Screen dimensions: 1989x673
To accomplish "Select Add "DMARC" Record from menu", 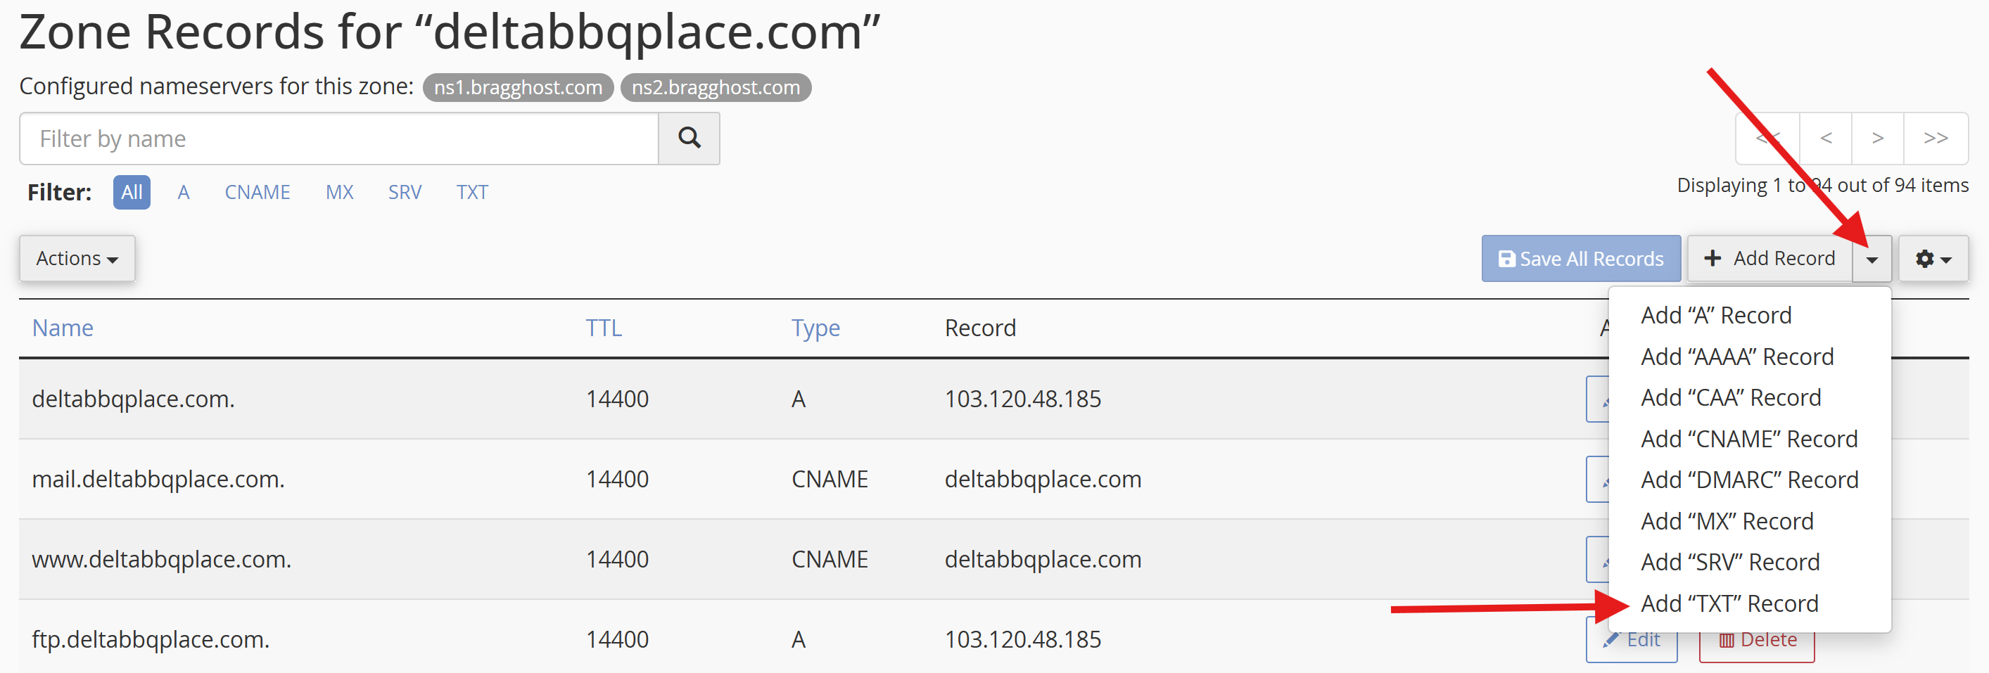I will 1749,480.
